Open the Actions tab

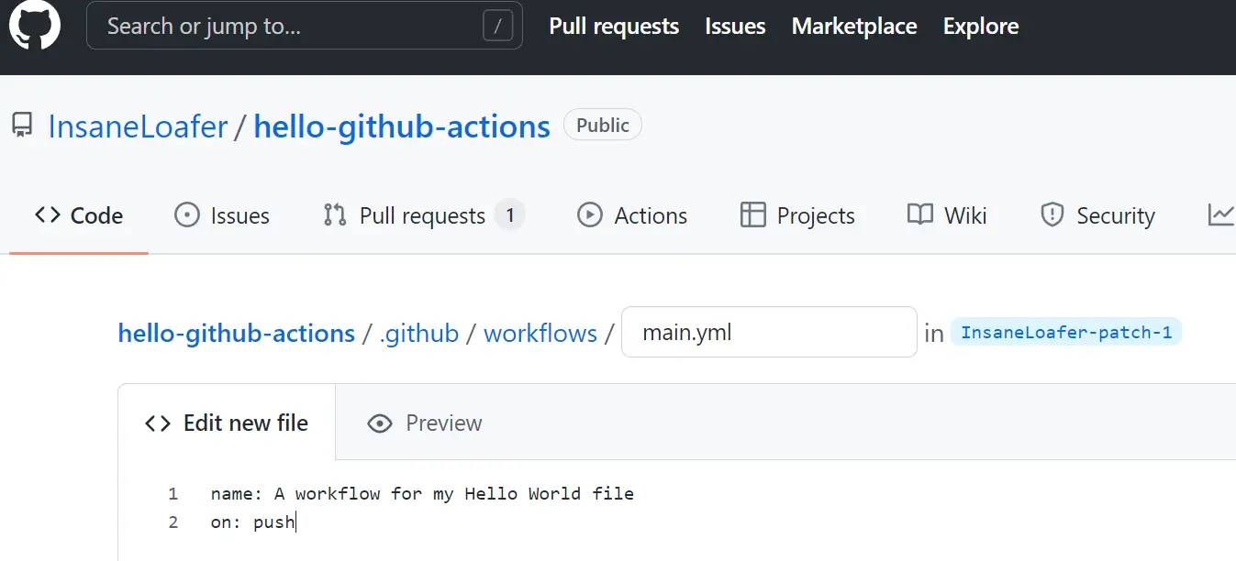point(632,215)
